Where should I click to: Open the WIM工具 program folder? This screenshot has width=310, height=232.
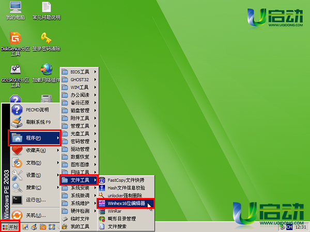[79, 87]
